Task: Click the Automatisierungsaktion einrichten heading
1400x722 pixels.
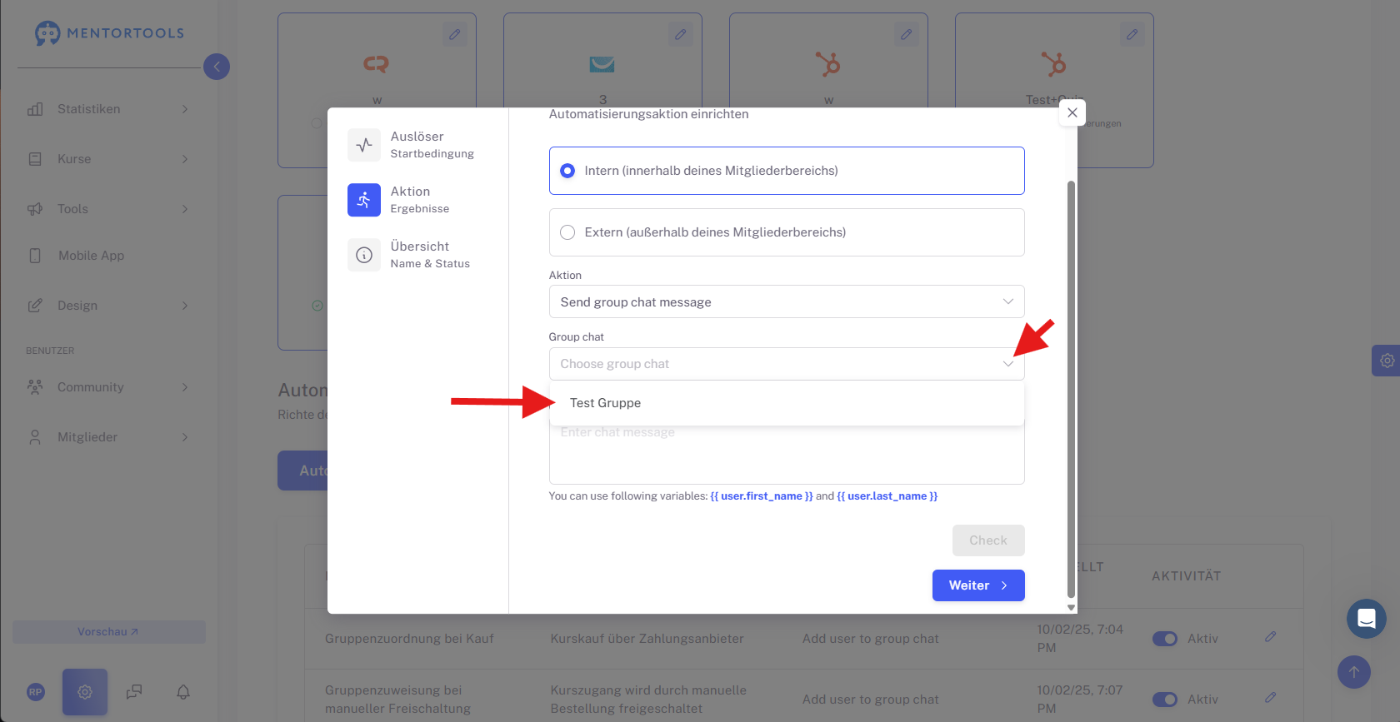Action: pyautogui.click(x=649, y=114)
